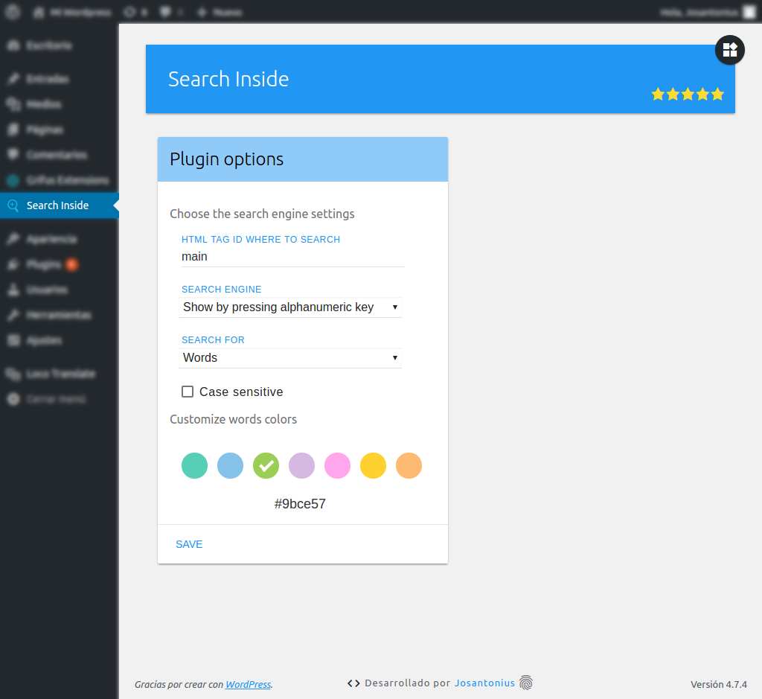Click the plus Nuevo item in the admin bar

(x=220, y=12)
